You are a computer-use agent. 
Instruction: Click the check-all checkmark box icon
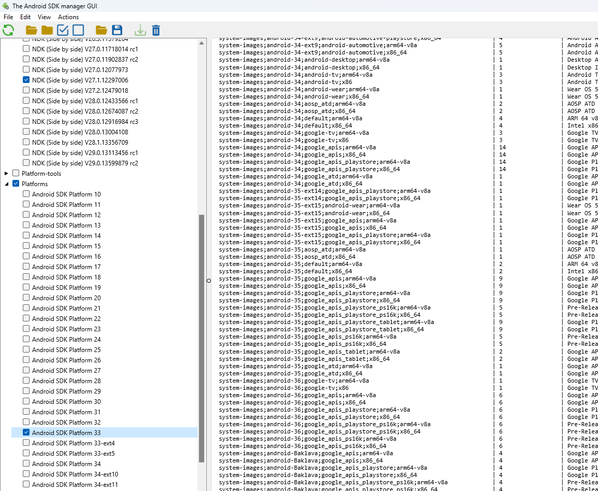[x=63, y=30]
